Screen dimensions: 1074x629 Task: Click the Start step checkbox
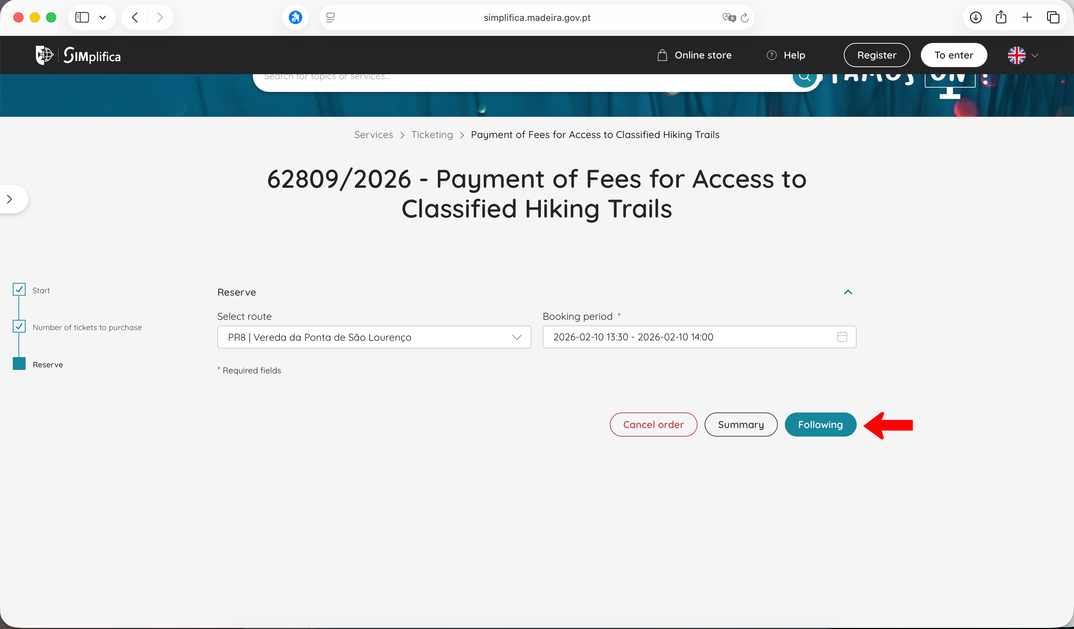click(x=19, y=290)
